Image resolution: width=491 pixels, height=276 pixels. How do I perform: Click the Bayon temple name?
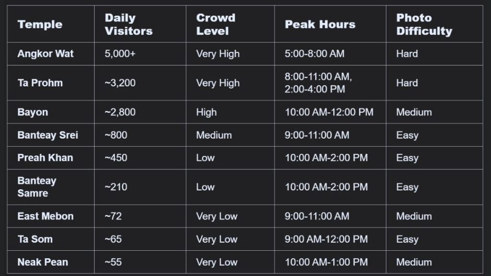click(33, 112)
